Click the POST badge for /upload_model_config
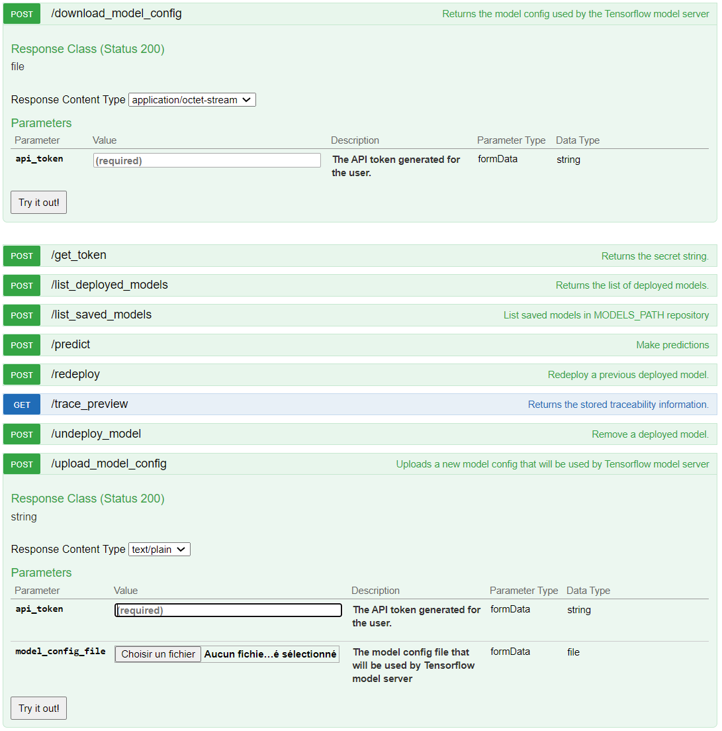This screenshot has height=731, width=722. click(x=22, y=465)
